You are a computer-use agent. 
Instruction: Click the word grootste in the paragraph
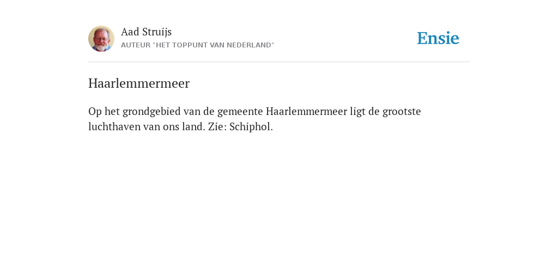click(x=402, y=111)
